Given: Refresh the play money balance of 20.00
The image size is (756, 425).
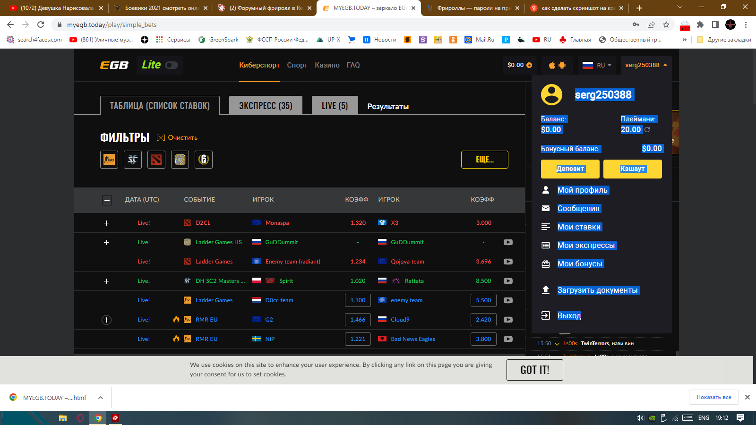Looking at the screenshot, I should pos(647,129).
